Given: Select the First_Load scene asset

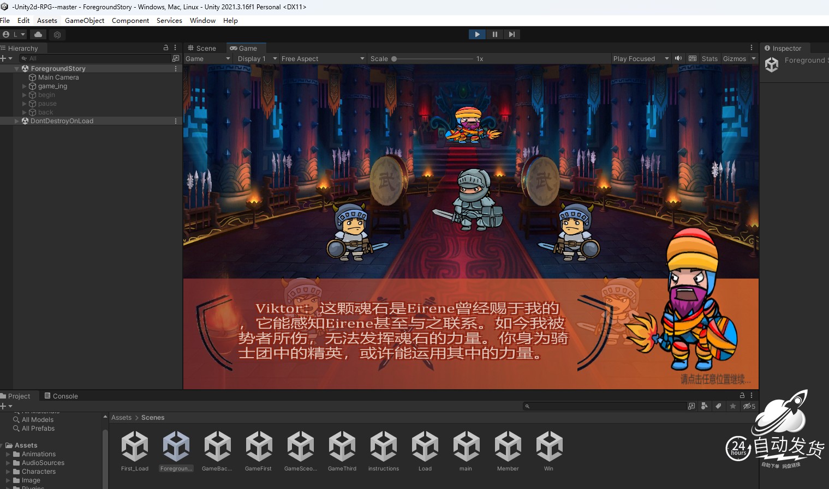Looking at the screenshot, I should (x=135, y=451).
